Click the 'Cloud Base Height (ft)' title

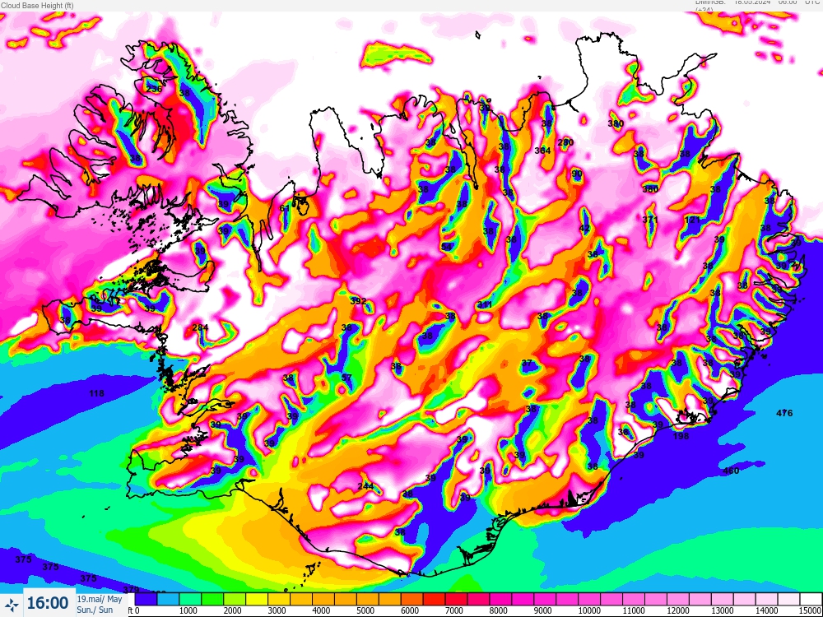37,6
